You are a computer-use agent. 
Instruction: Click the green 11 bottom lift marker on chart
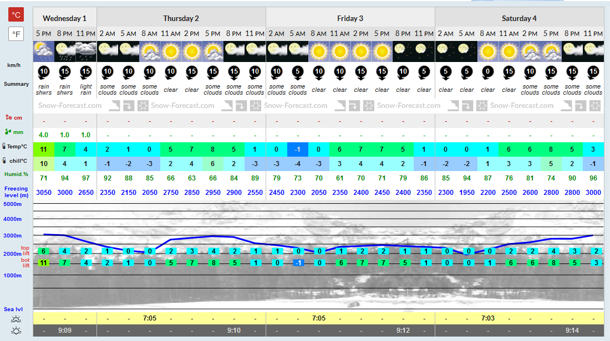pyautogui.click(x=43, y=263)
